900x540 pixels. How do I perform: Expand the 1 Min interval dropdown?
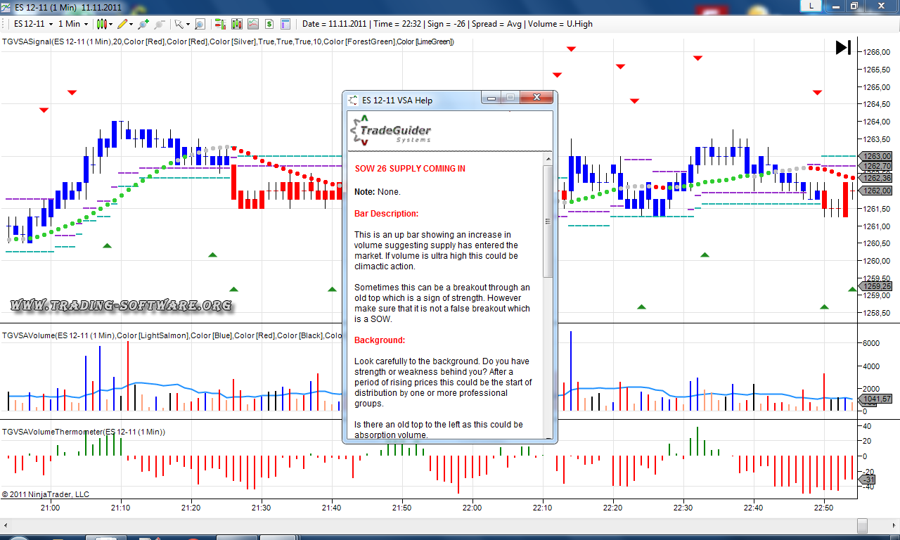(x=85, y=24)
